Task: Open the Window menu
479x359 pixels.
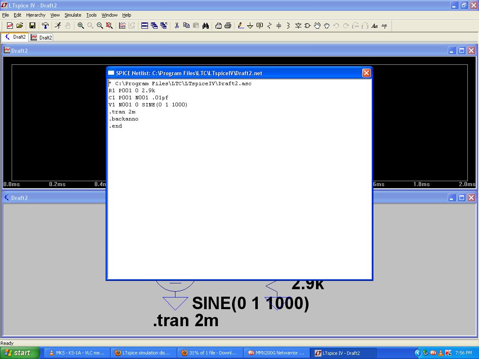Action: (109, 15)
